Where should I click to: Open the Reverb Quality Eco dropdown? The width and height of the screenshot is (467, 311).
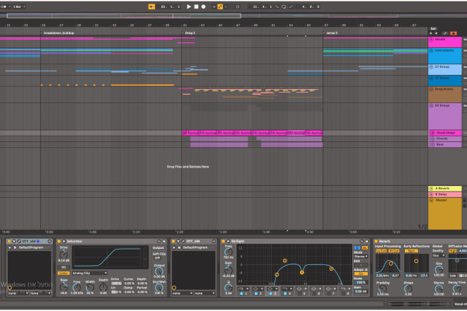click(439, 255)
